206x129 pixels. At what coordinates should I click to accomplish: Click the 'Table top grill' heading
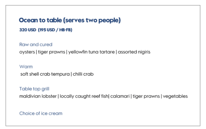[34, 89]
